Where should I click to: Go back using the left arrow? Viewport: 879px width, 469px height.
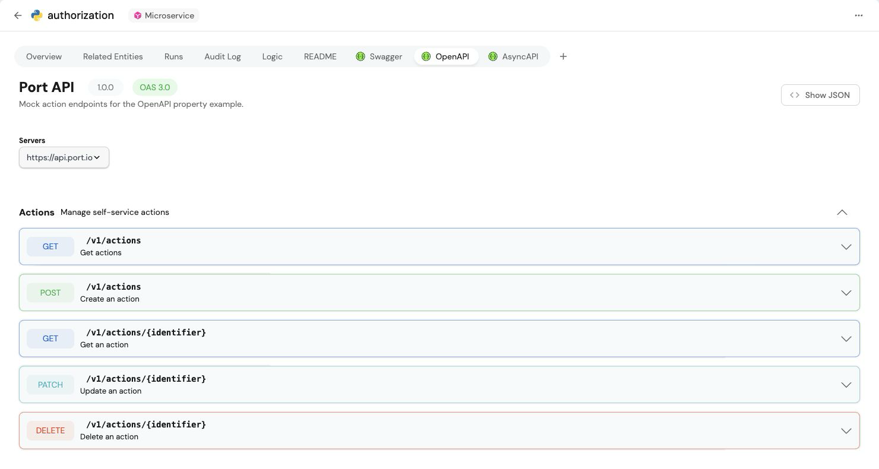point(18,15)
